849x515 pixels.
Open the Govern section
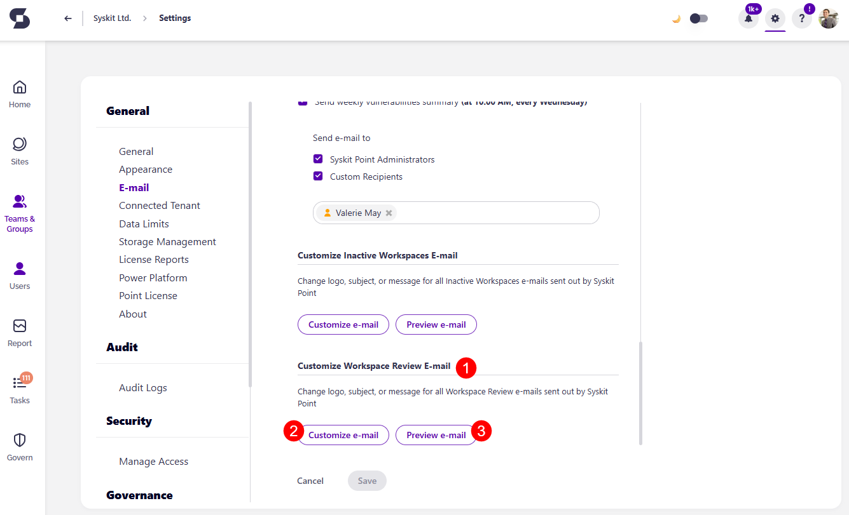(19, 445)
